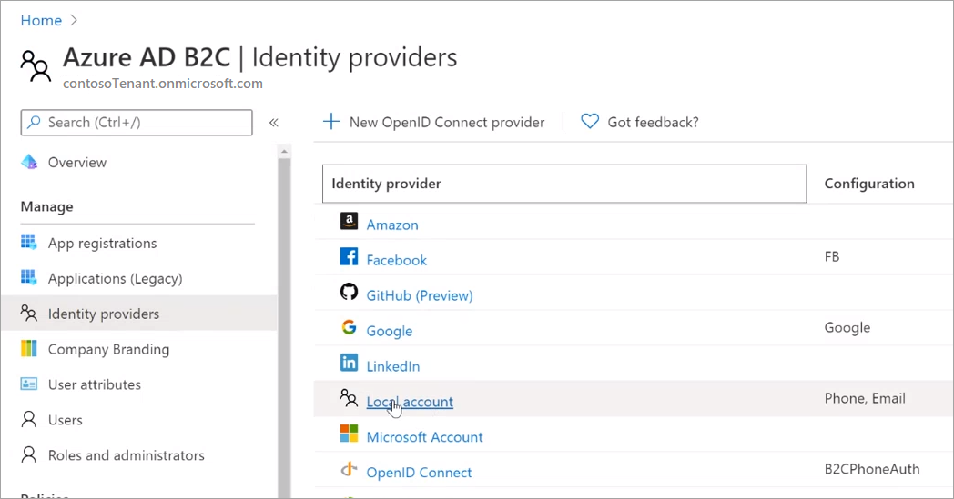The height and width of the screenshot is (499, 954).
Task: Open the Google identity provider link
Action: (390, 331)
